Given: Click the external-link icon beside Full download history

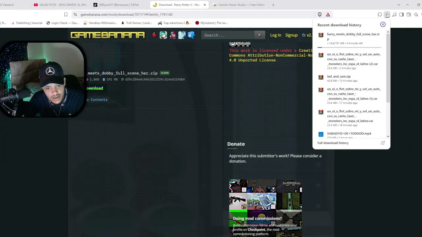Looking at the screenshot, I should (x=383, y=143).
